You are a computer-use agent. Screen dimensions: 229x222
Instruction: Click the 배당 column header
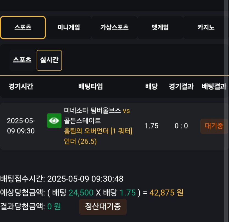[151, 86]
